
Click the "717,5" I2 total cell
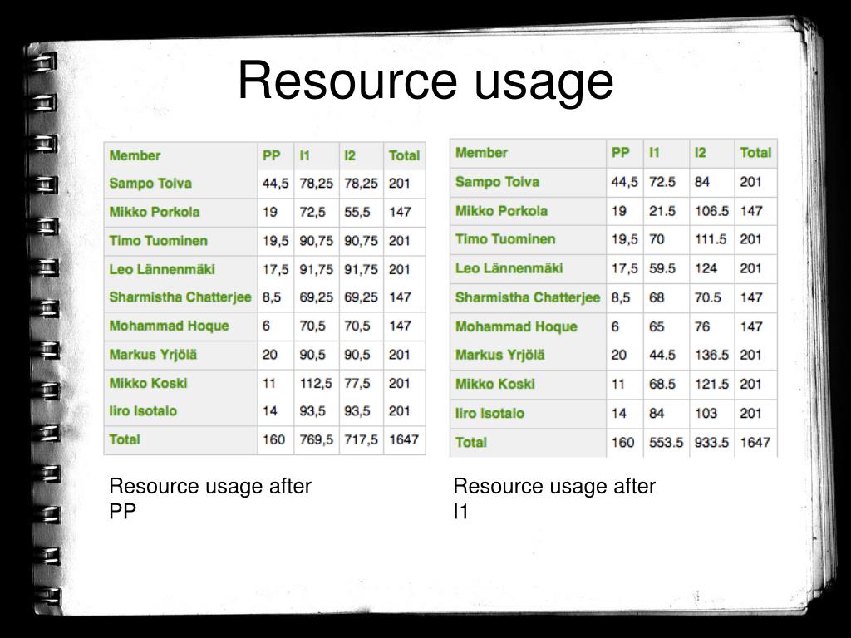click(x=361, y=440)
